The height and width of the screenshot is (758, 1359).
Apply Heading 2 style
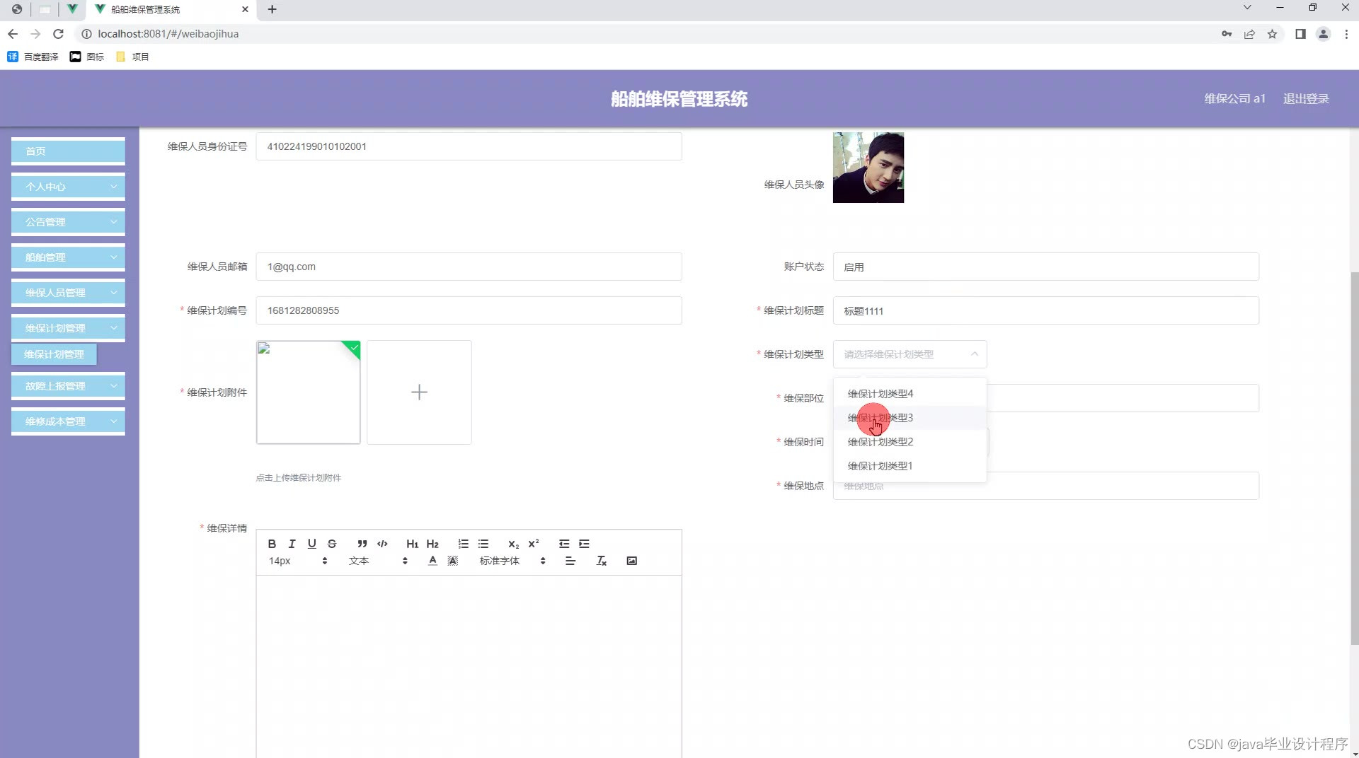[x=432, y=544]
